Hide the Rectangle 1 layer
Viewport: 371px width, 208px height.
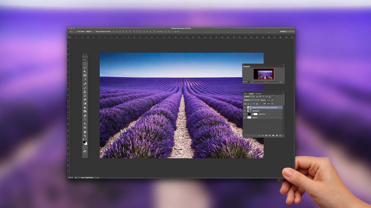tap(245, 111)
